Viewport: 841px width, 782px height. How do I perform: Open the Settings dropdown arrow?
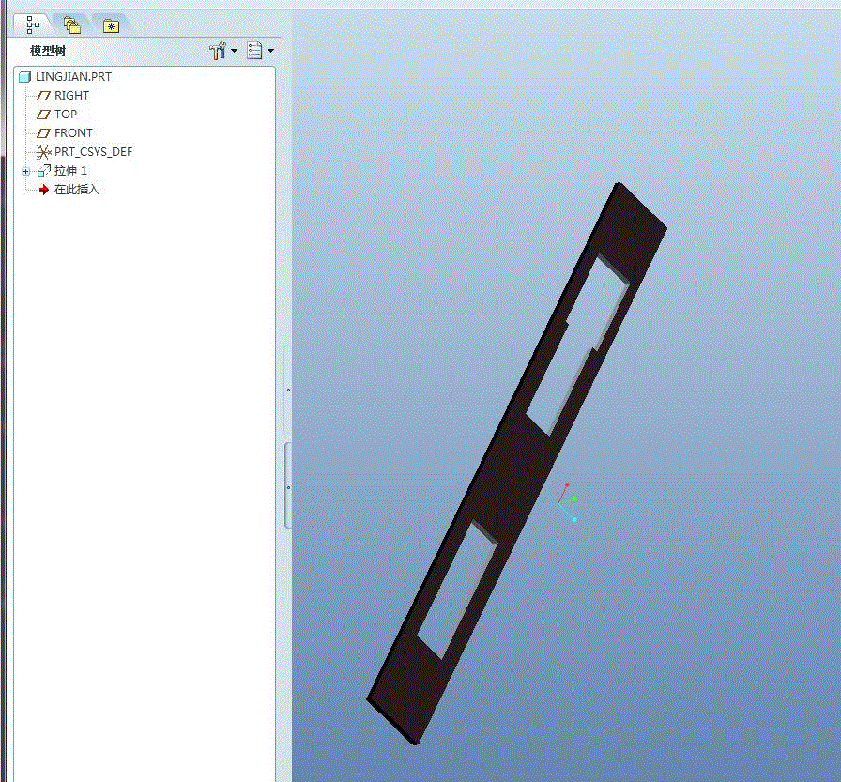coord(235,51)
